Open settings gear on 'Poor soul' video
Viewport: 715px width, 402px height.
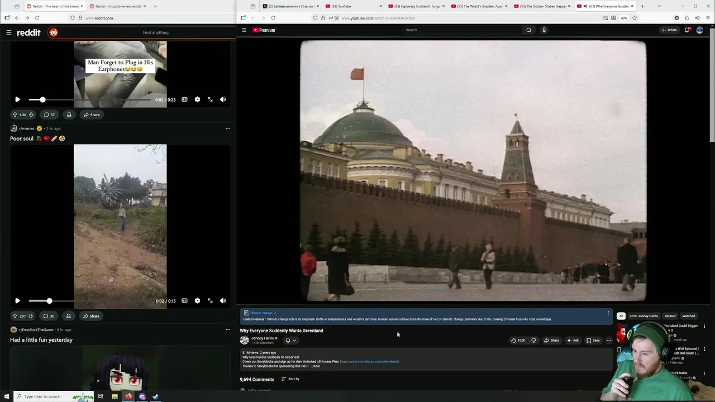(197, 300)
